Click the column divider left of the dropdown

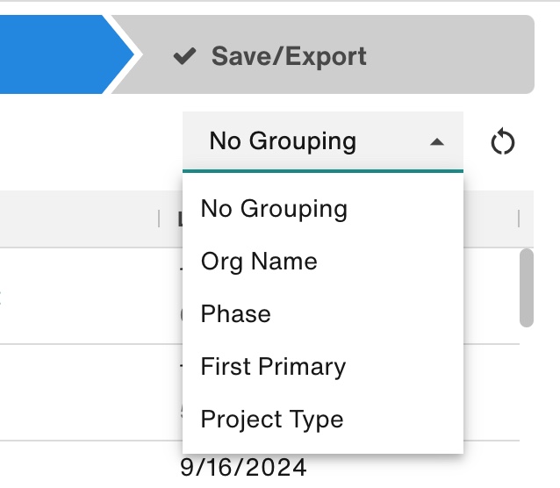coord(159,219)
